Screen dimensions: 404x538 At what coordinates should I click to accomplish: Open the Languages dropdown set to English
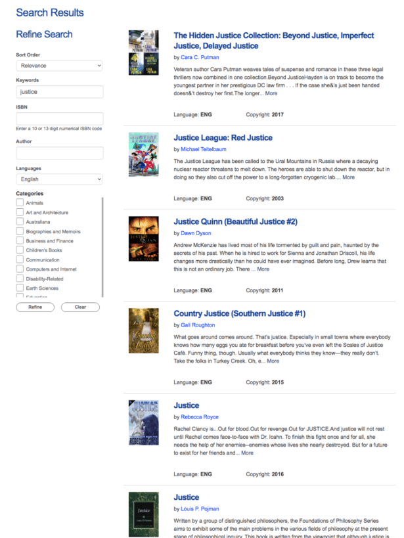59,179
